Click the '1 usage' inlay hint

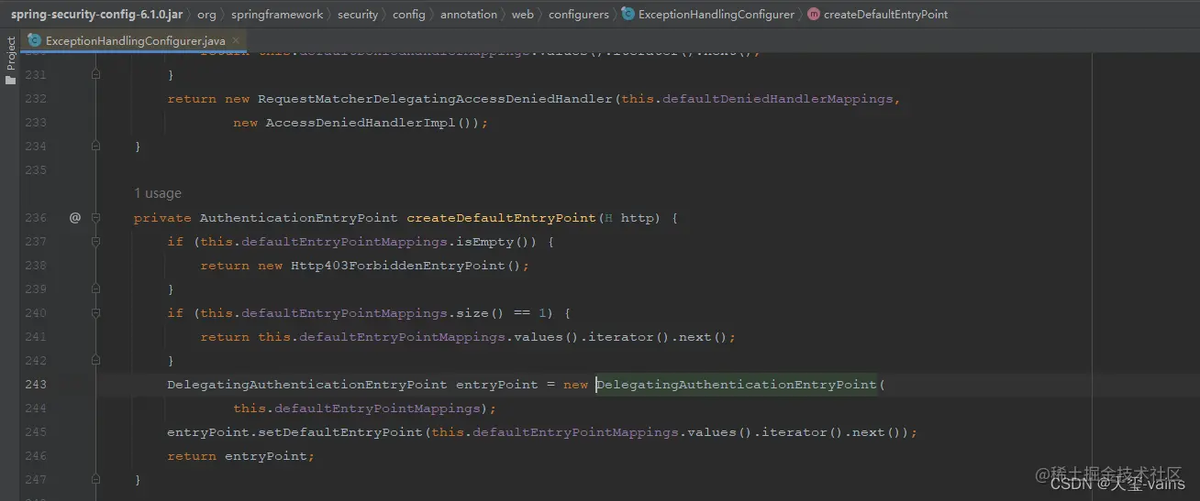[158, 193]
